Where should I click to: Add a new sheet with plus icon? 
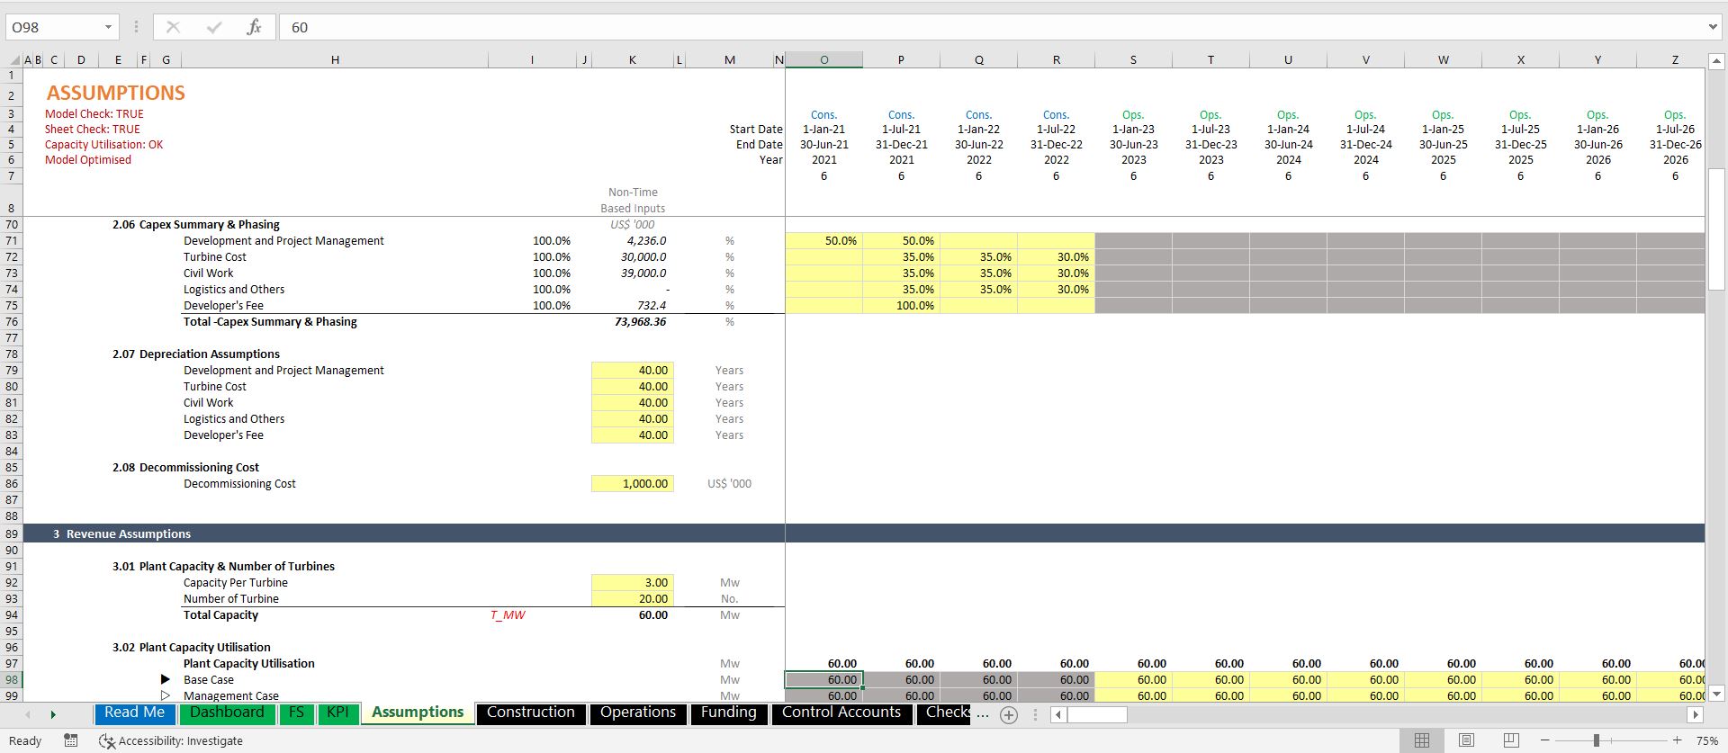(1009, 715)
